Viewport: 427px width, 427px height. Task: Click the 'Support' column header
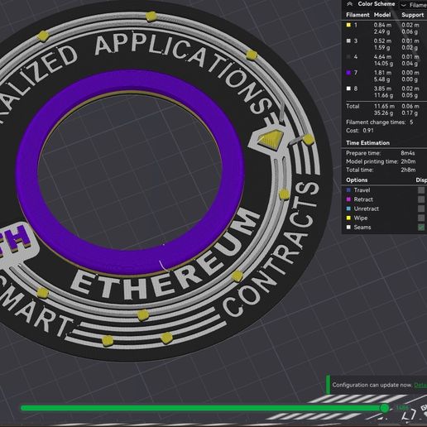pos(413,15)
